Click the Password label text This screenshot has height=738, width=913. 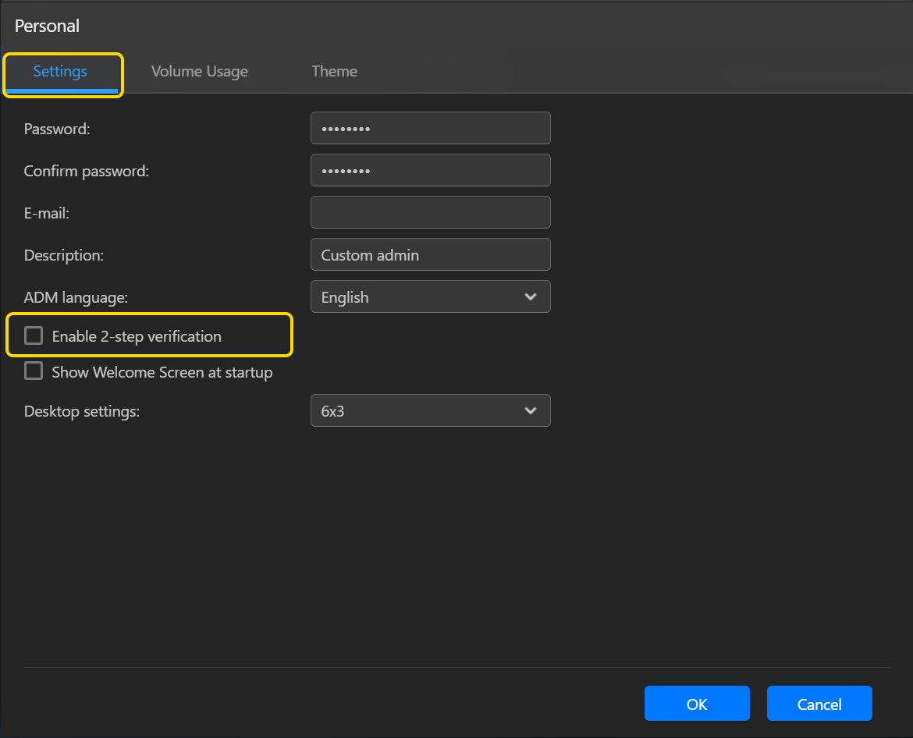pyautogui.click(x=57, y=129)
